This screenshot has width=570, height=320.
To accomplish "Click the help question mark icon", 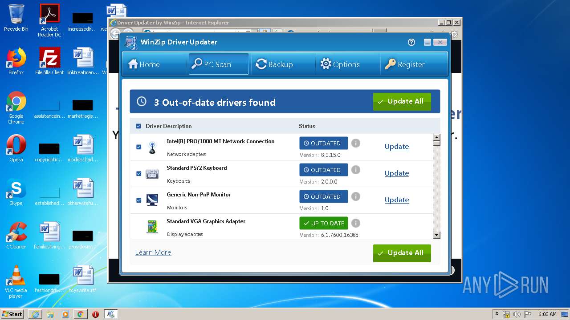I will pyautogui.click(x=411, y=42).
